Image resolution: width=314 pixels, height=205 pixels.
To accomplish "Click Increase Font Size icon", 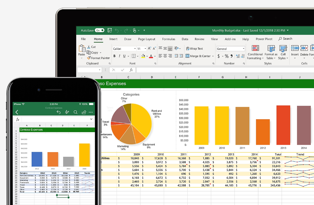I will tap(150, 49).
